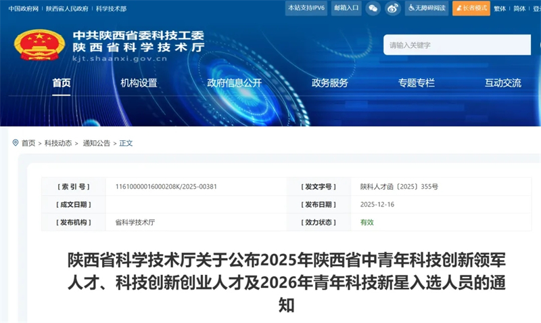This screenshot has height=323, width=541.
Task: Open the Weibo icon link
Action: [x=393, y=8]
